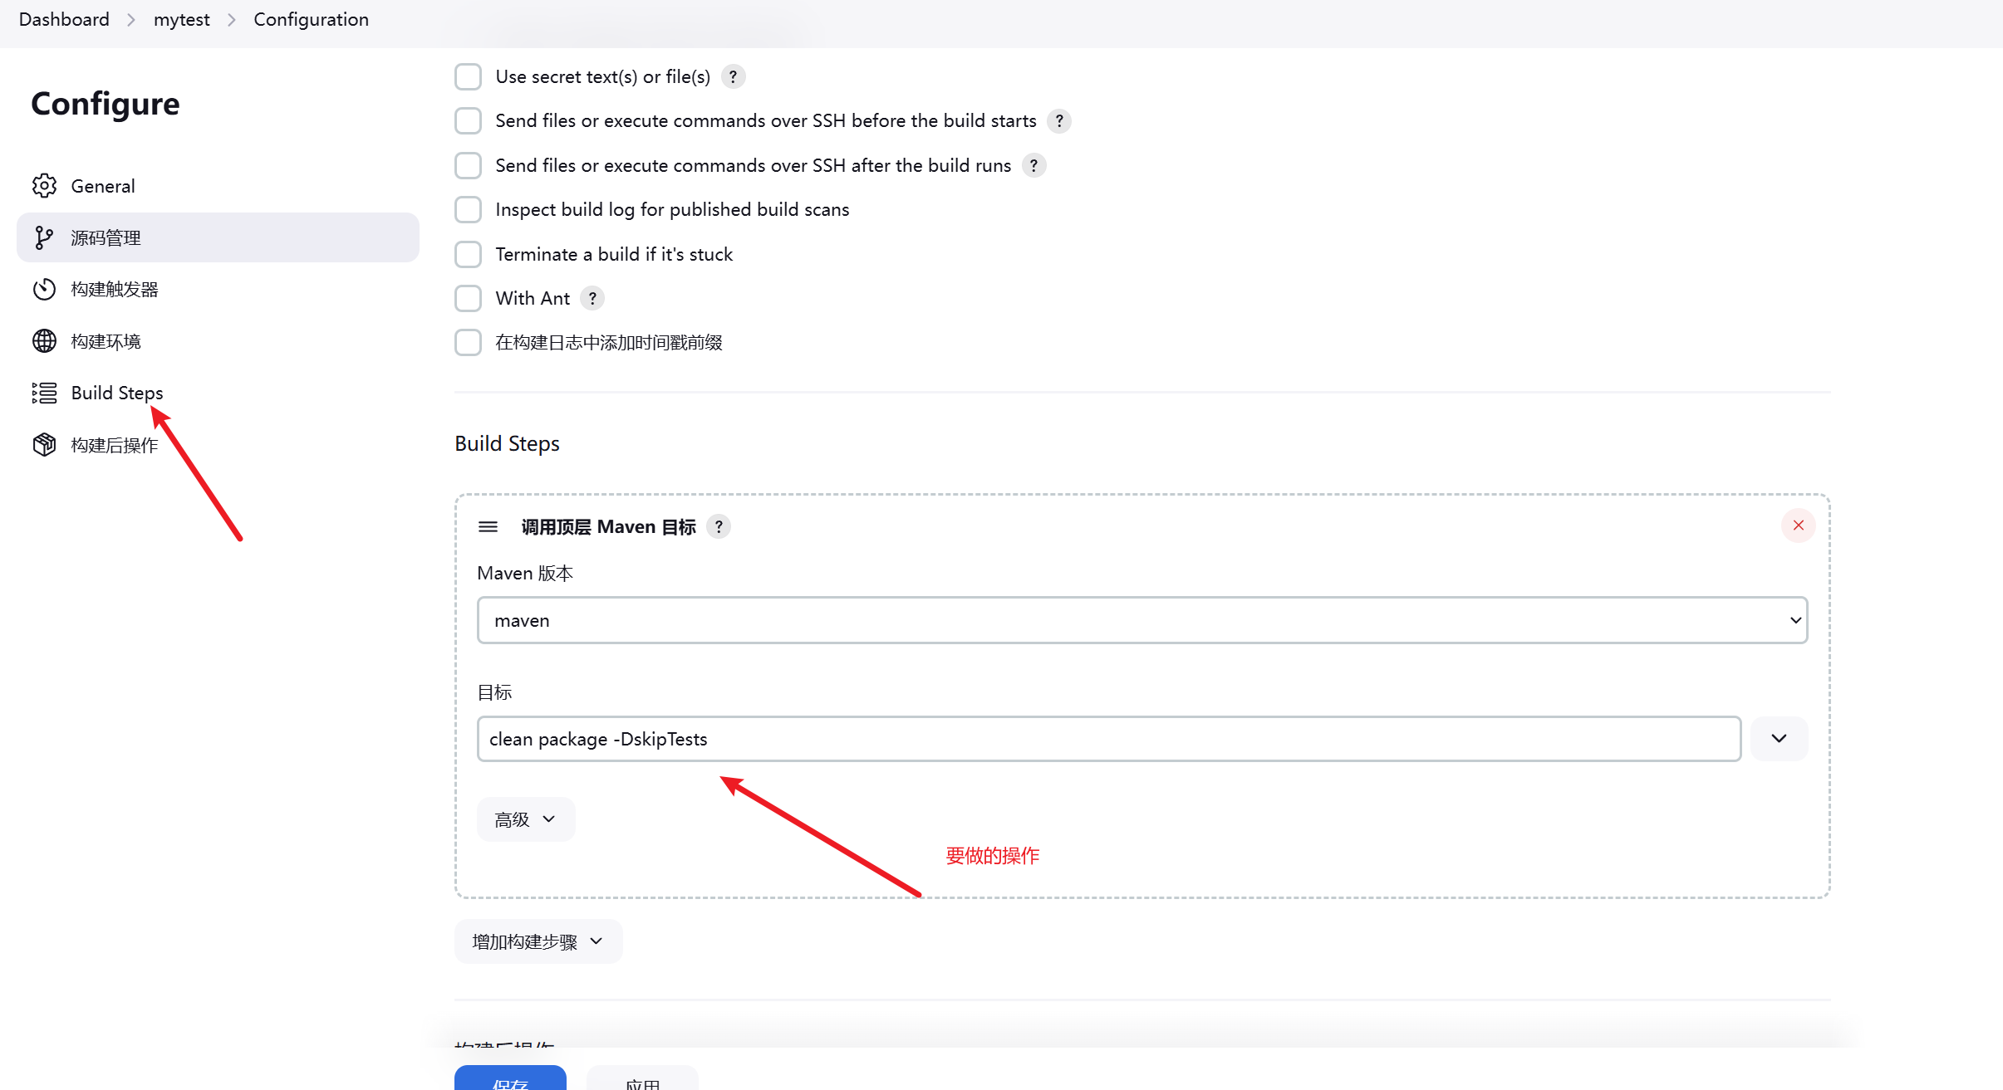The height and width of the screenshot is (1090, 2003).
Task: Open help for SSH after the build runs
Action: (x=1033, y=165)
